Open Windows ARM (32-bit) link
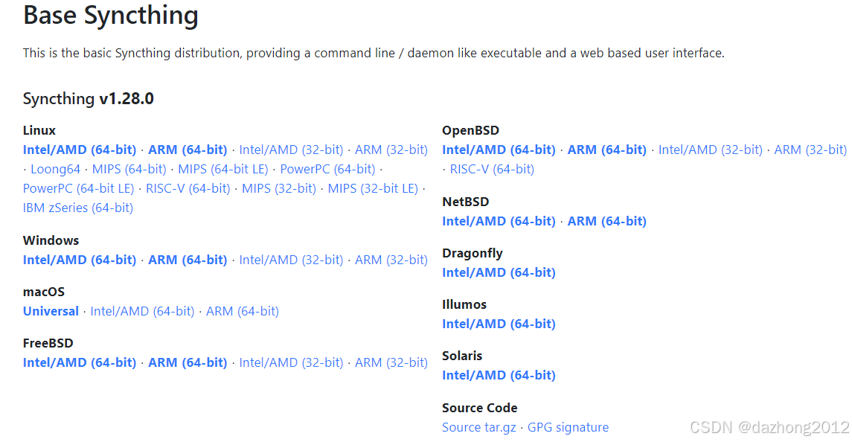This screenshot has height=442, width=852. pyautogui.click(x=391, y=260)
